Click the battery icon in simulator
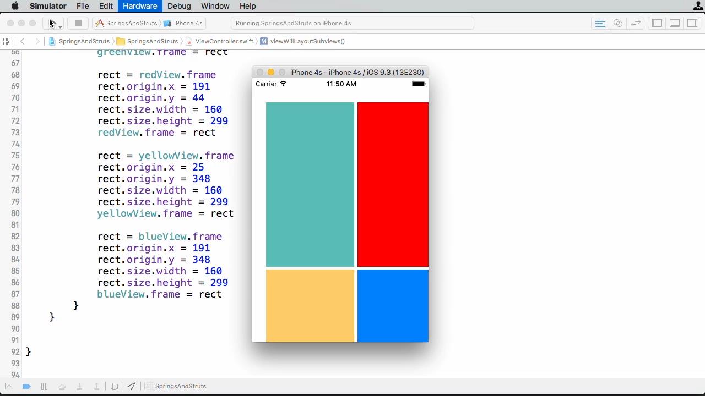Image resolution: width=705 pixels, height=396 pixels. click(x=419, y=84)
